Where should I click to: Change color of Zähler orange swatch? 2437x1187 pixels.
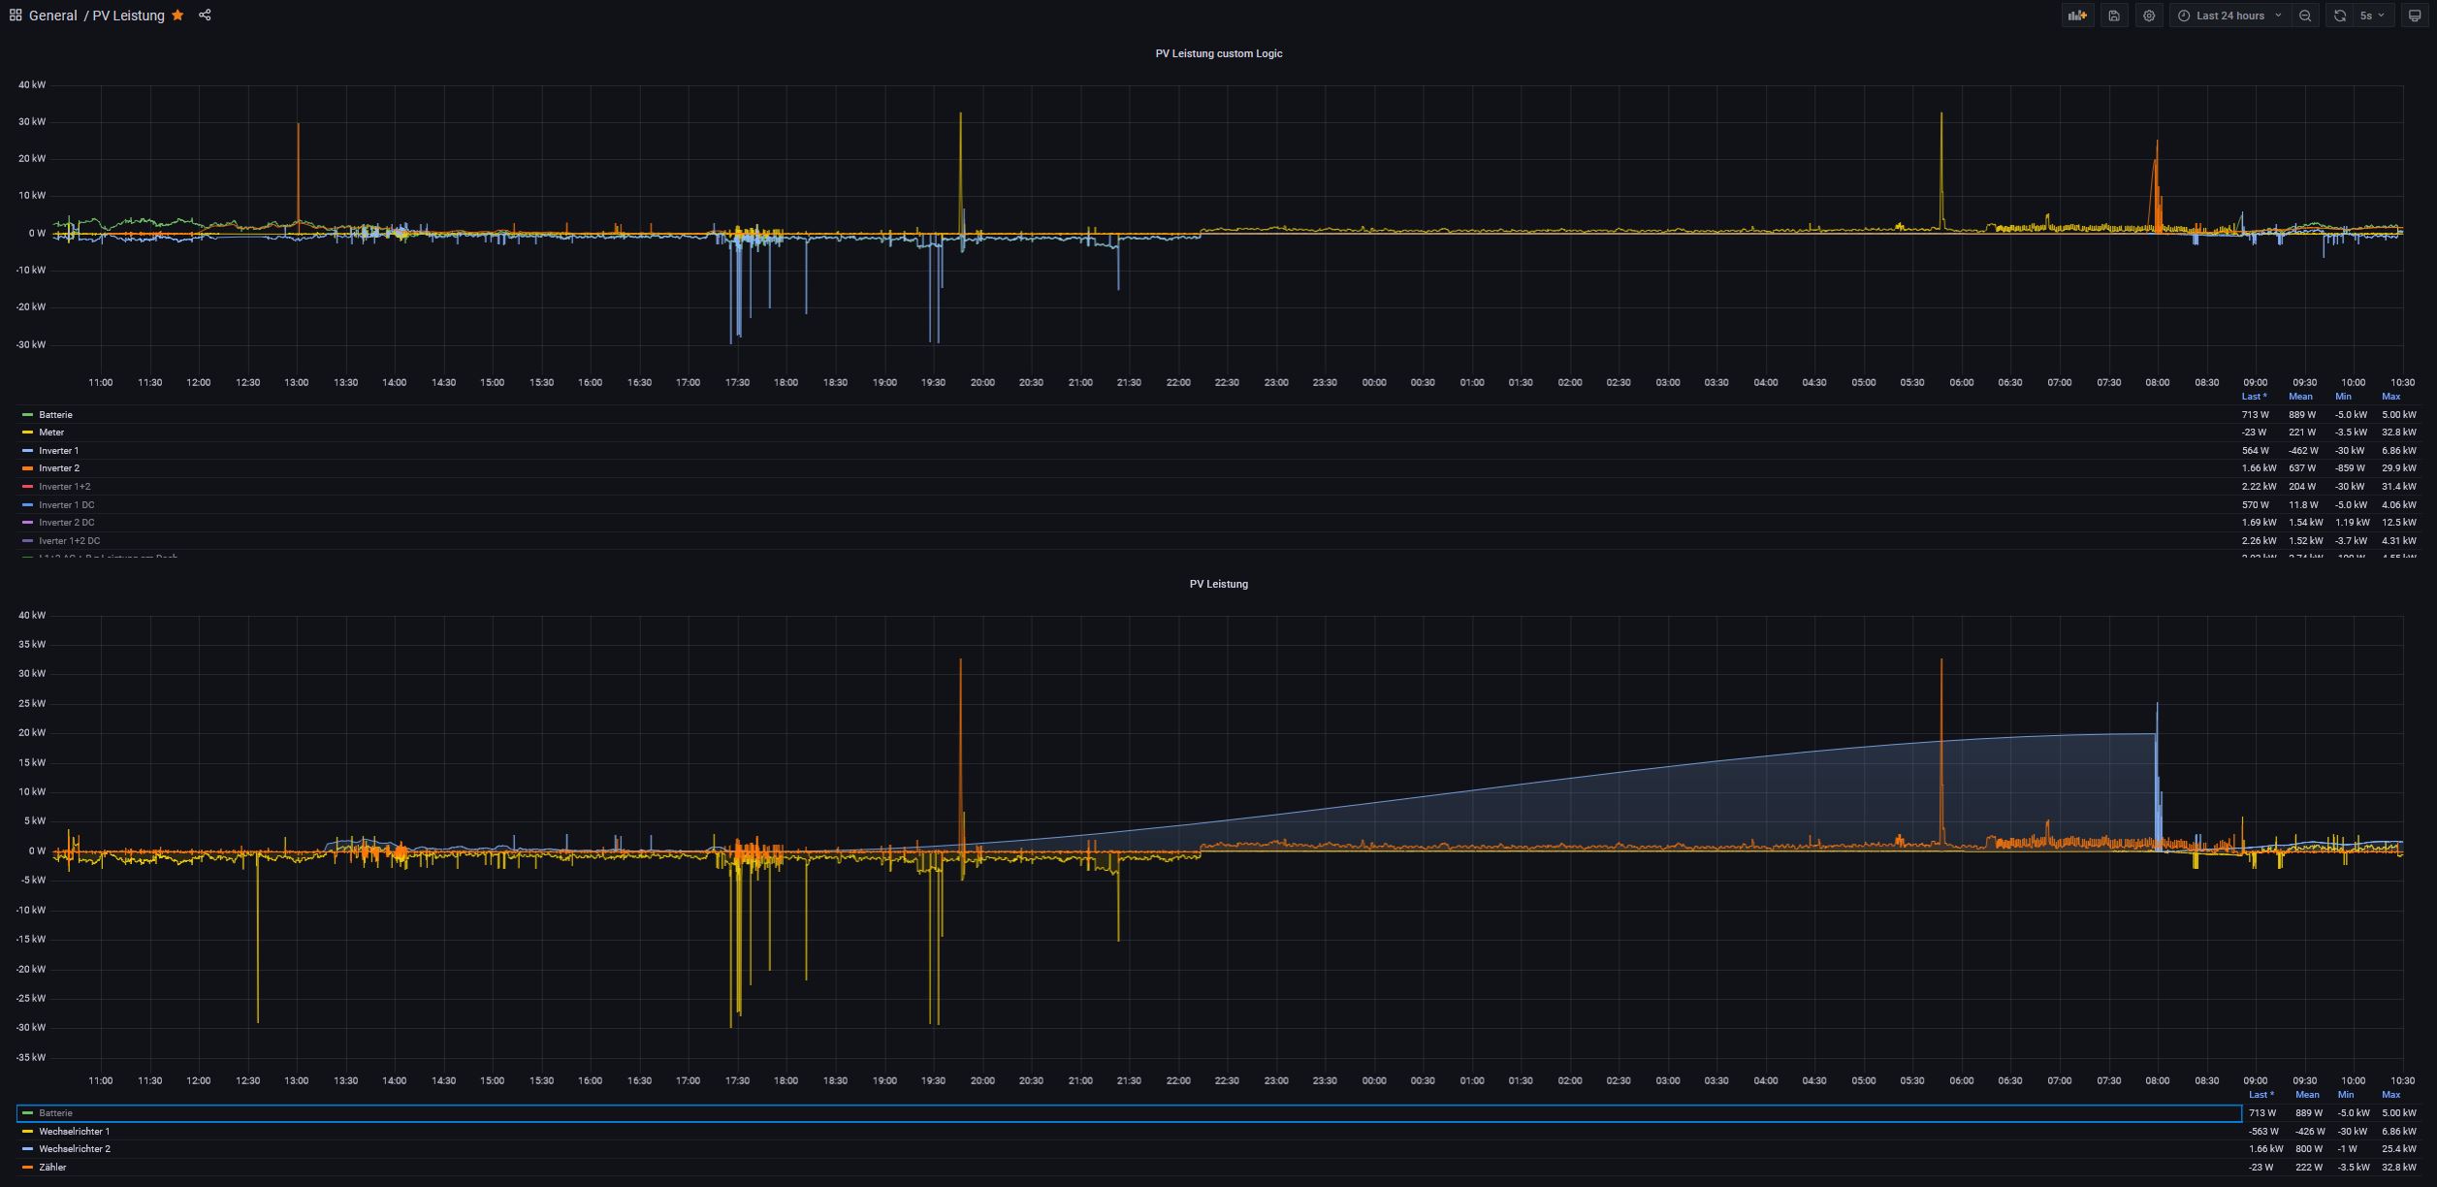(x=27, y=1168)
